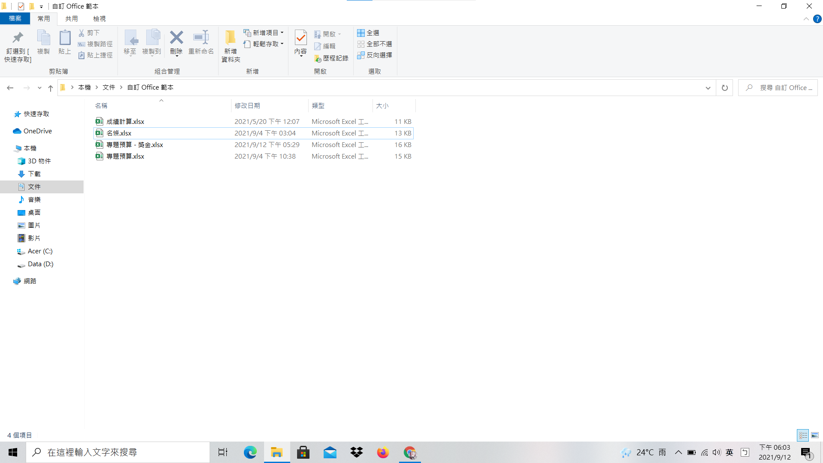This screenshot has height=463, width=823.
Task: Open Task View on the taskbar
Action: [x=223, y=452]
